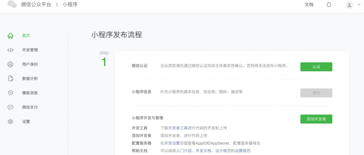This screenshot has width=364, height=155.
Task: Open the notification bell icon
Action: [x=329, y=5]
